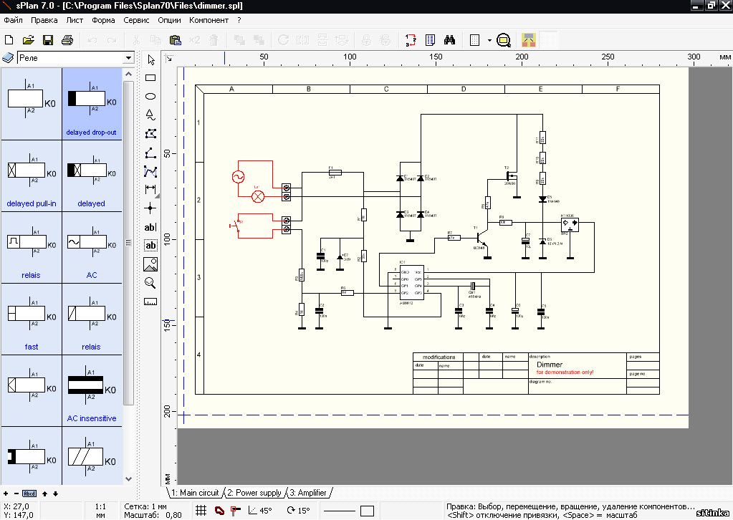Screen dimensions: 733x520
Task: Click the print icon in toolbar
Action: 67,40
